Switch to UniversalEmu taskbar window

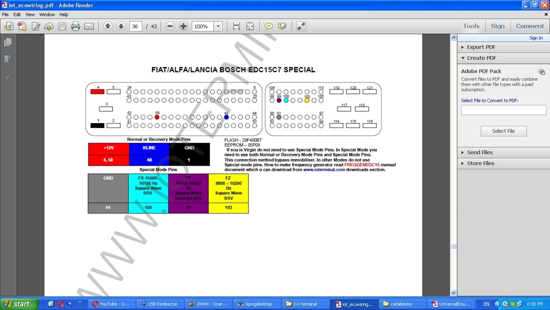(x=451, y=304)
